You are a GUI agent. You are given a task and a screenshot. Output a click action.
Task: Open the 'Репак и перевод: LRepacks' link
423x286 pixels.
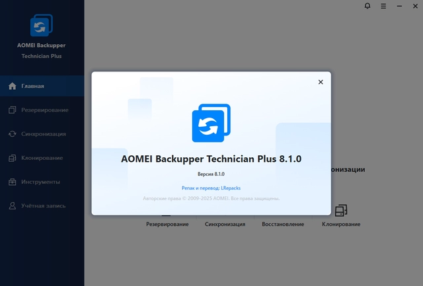[x=211, y=188]
